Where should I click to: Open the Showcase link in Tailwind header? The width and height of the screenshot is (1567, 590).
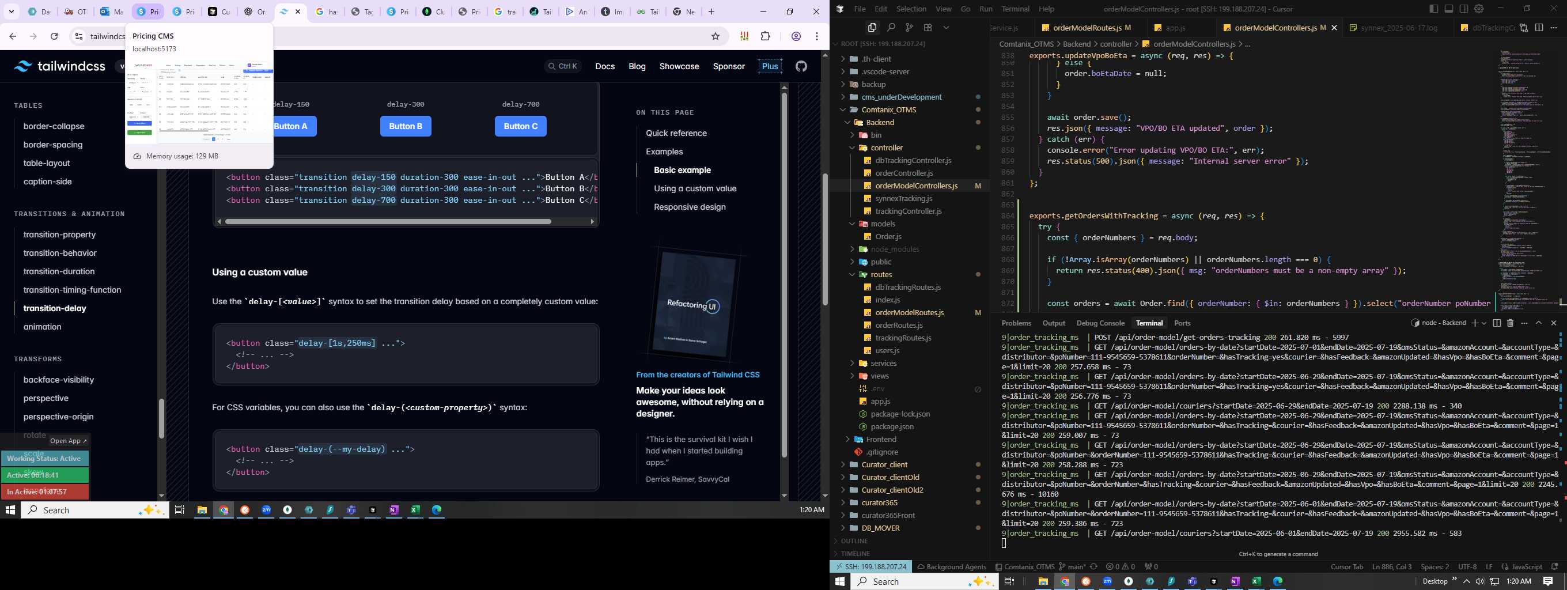click(679, 66)
